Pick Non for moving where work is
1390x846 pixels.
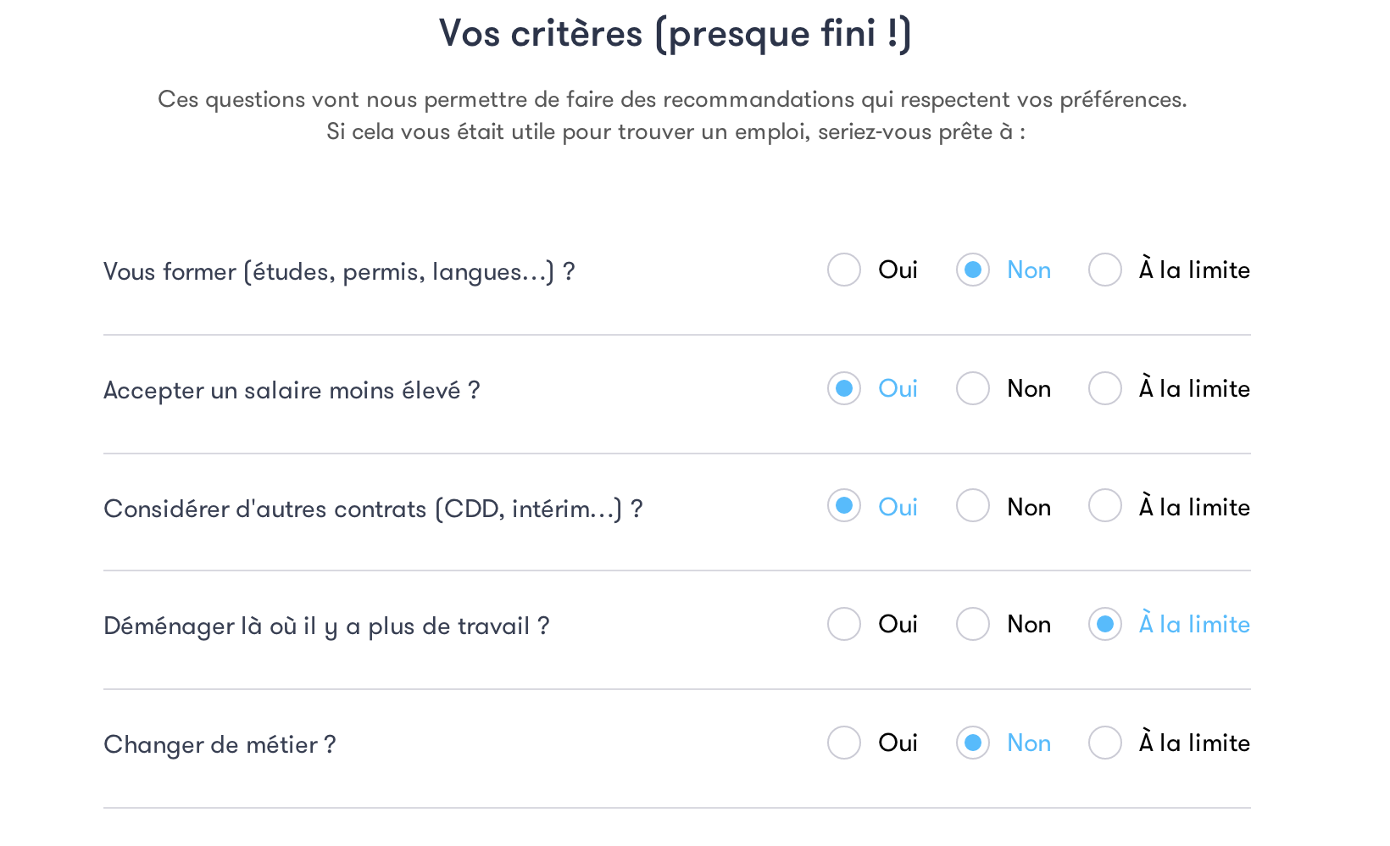(973, 625)
